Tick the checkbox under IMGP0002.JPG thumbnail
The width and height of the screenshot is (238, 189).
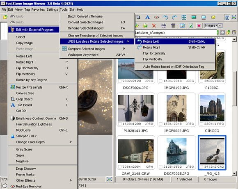click(160, 124)
